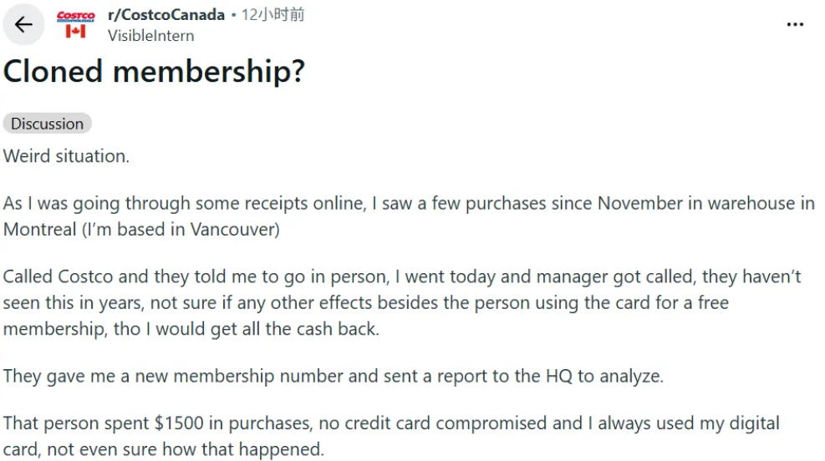Click the word Montreal in the post
The image size is (825, 461).
[40, 229]
